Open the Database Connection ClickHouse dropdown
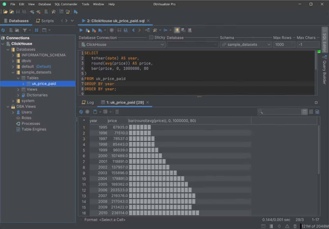This screenshot has width=329, height=229. [x=122, y=45]
